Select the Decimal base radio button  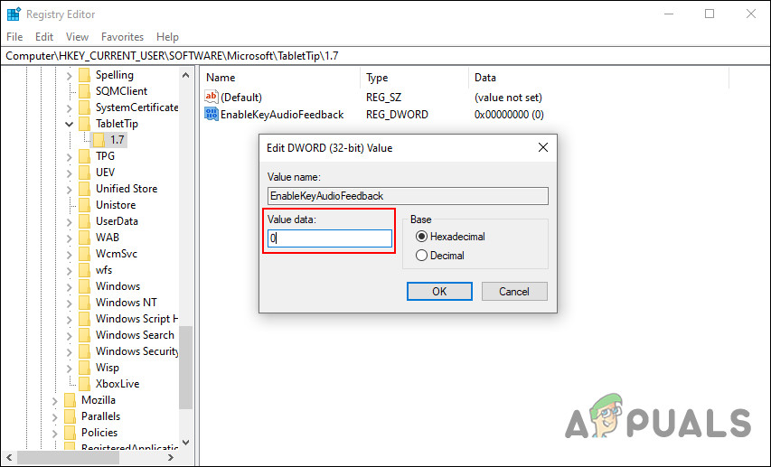pyautogui.click(x=421, y=255)
